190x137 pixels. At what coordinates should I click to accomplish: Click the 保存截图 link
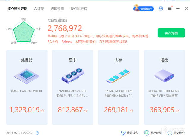(156, 133)
